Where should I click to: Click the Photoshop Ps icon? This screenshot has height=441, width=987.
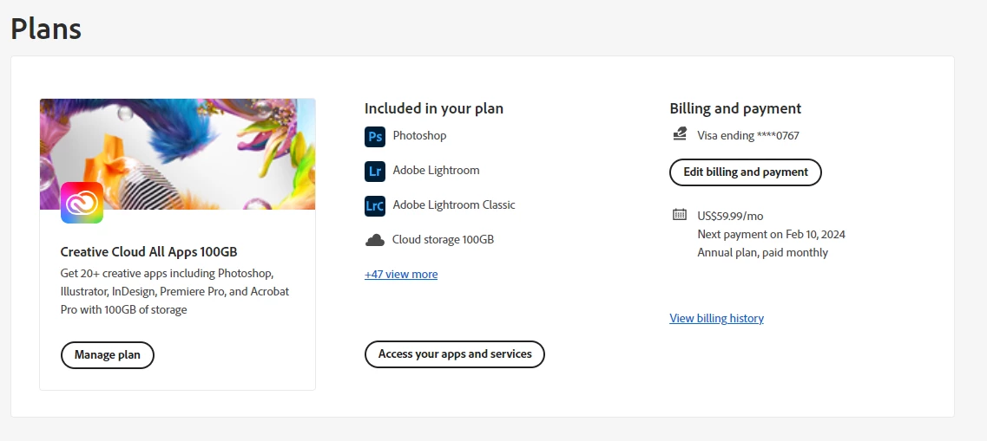[x=374, y=136]
